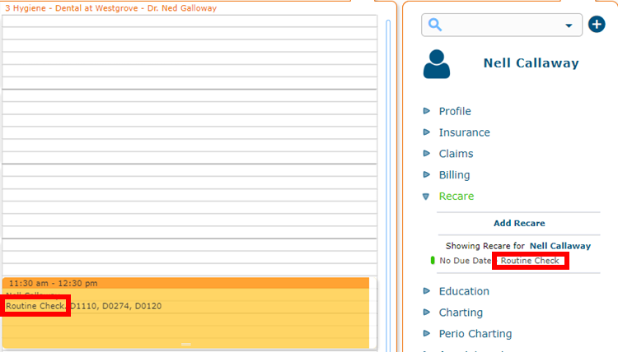The image size is (618, 352).
Task: Open the patient search dropdown arrow
Action: (x=569, y=25)
